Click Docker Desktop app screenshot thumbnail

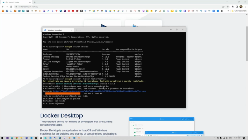166,127
